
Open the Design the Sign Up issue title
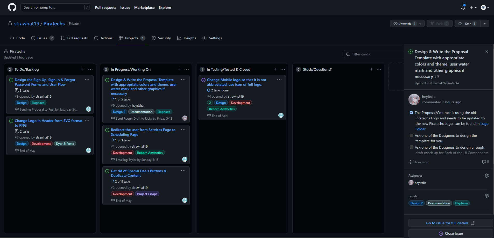pyautogui.click(x=45, y=82)
